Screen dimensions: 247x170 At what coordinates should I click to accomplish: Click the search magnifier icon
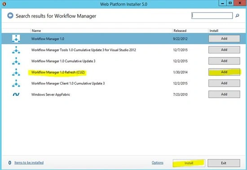coord(237,15)
